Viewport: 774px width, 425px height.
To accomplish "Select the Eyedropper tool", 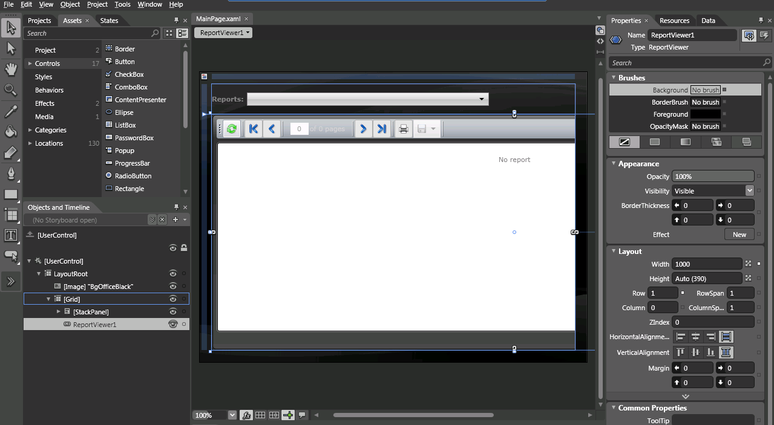I will (11, 109).
